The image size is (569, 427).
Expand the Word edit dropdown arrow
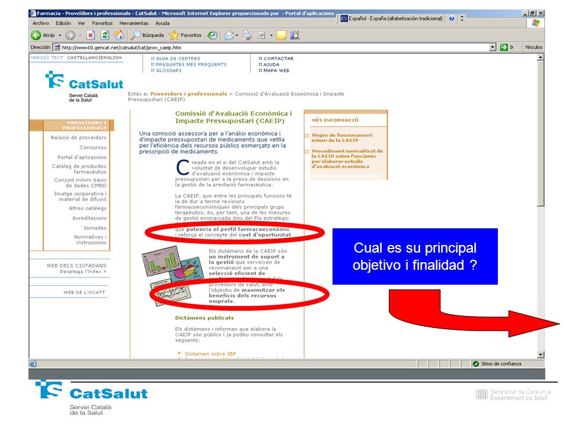tap(271, 35)
